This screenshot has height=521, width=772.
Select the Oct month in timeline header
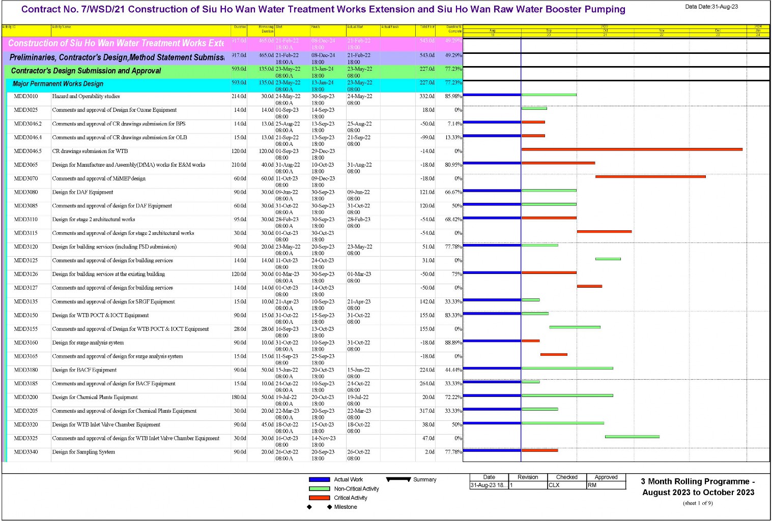pyautogui.click(x=605, y=30)
